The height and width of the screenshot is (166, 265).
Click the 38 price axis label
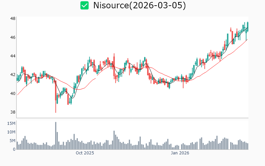click(x=13, y=112)
